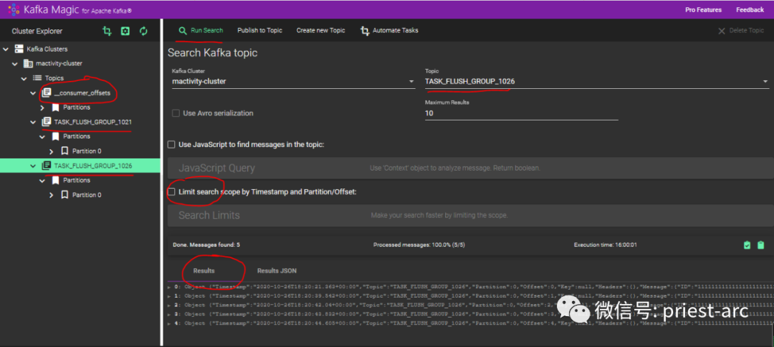Viewport: 774px width, 347px height.
Task: Click the crop icon in Cluster Explorer header
Action: point(107,31)
